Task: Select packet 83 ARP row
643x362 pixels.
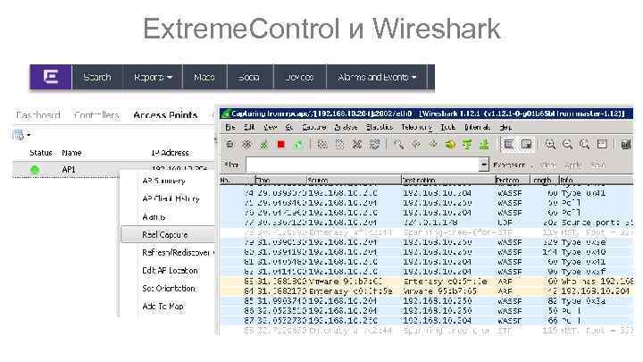Action: (427, 282)
